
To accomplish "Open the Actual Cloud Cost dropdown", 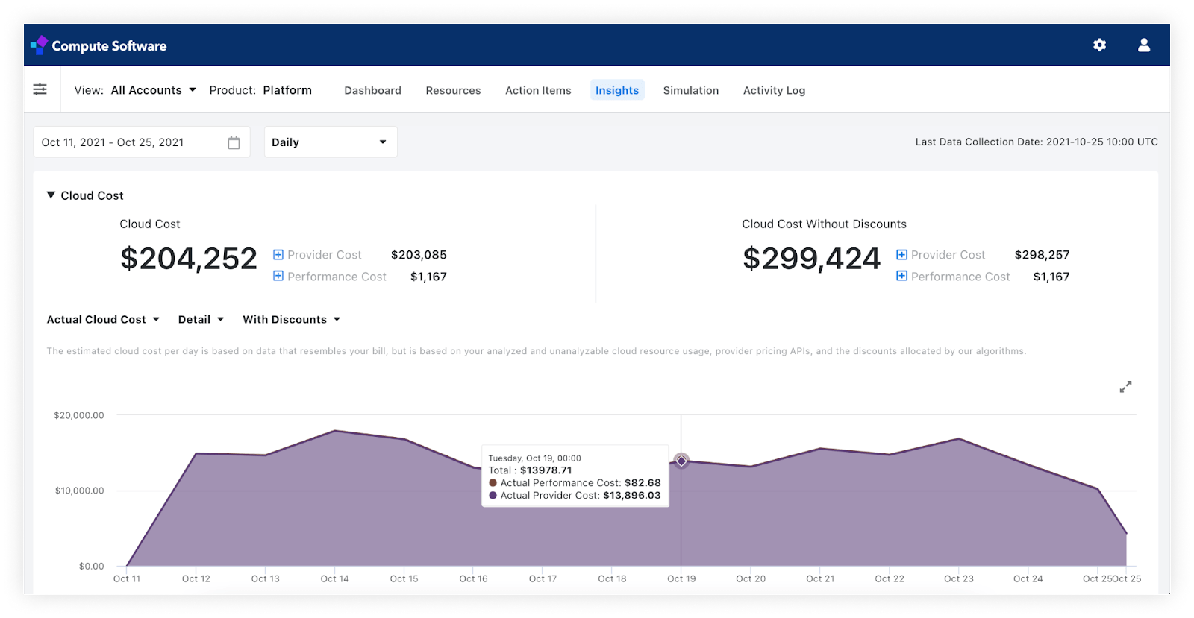I will pyautogui.click(x=103, y=319).
